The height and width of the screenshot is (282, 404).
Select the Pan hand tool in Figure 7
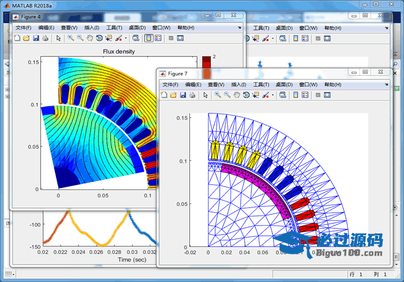tap(237, 95)
